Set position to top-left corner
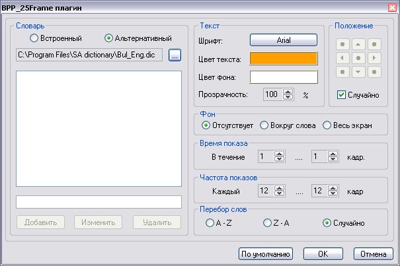This screenshot has width=400, height=266. (342, 44)
